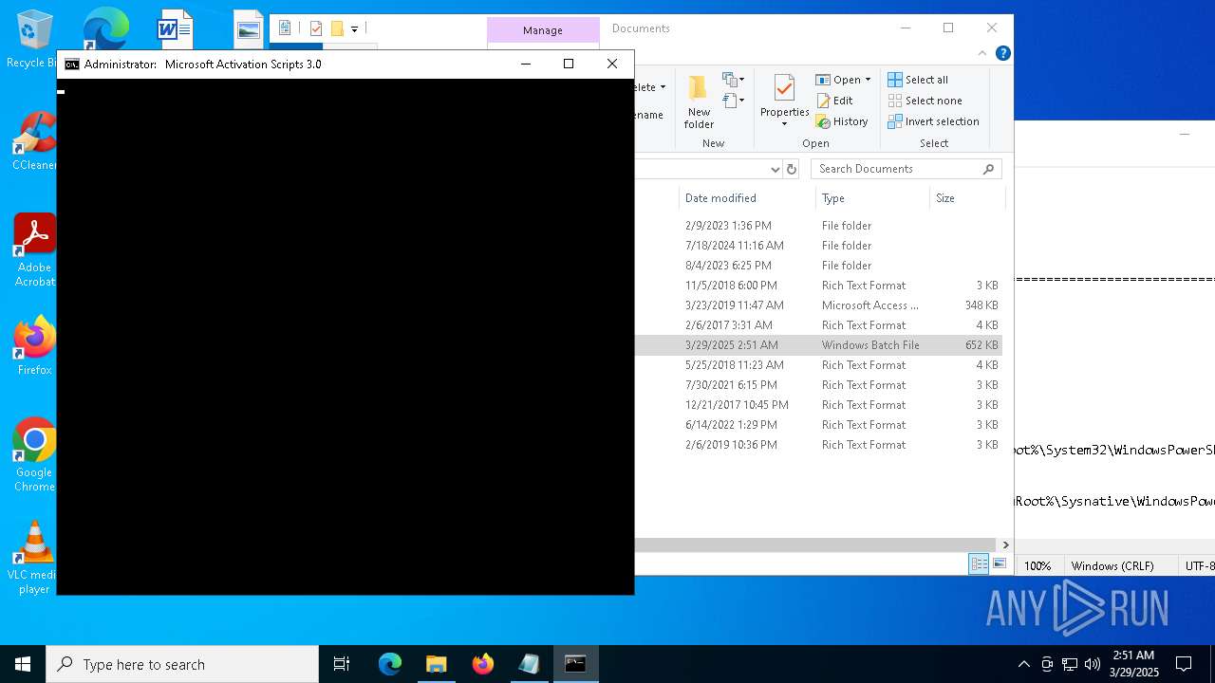1215x683 pixels.
Task: Click the horizontal scrollbar right arrow in File Explorer
Action: point(1006,545)
